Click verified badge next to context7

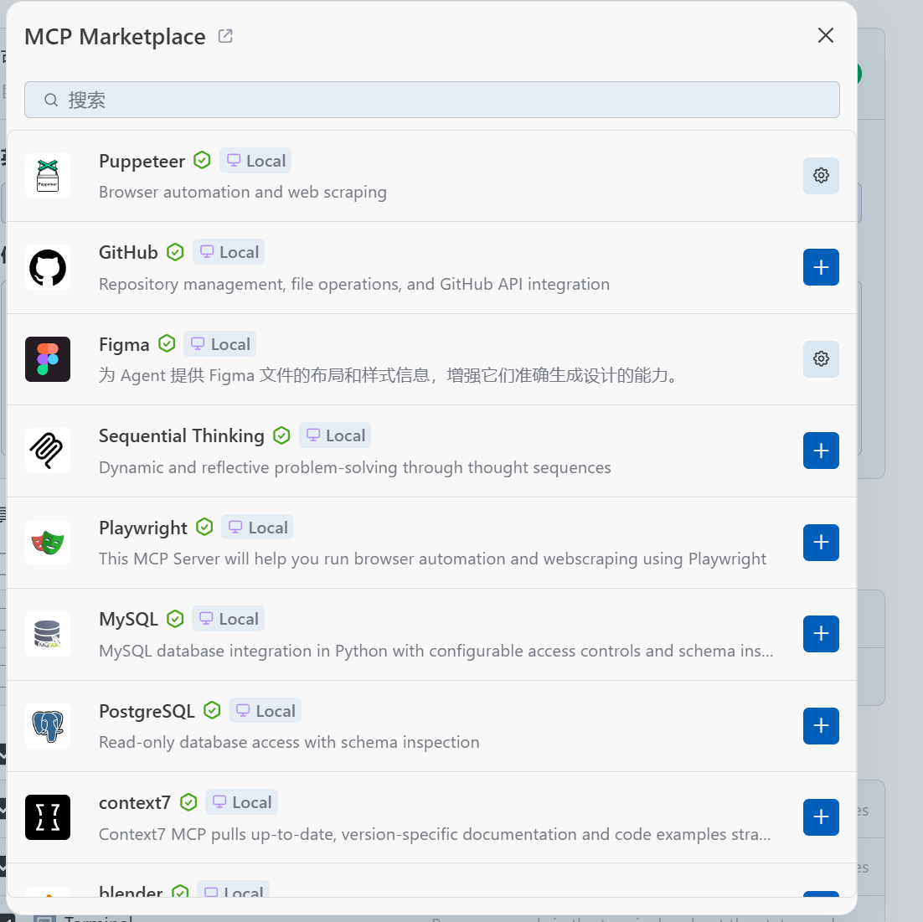coord(188,802)
